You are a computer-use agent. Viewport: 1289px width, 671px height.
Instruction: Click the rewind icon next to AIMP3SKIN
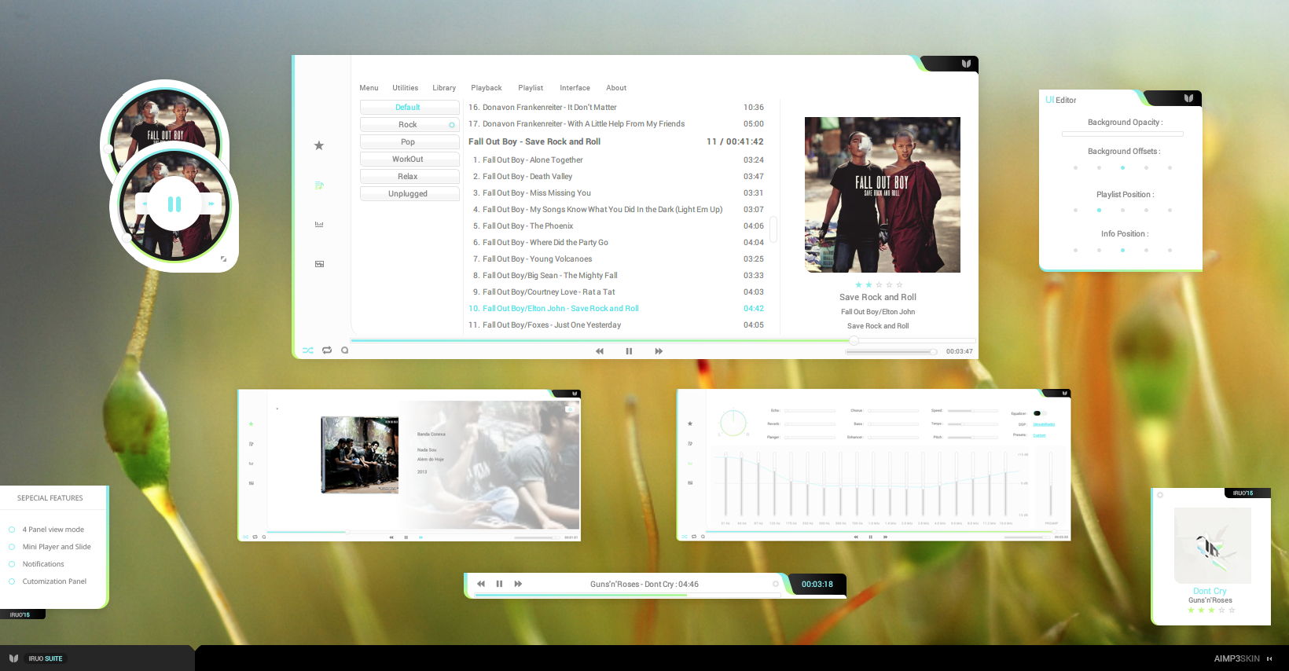tap(1269, 658)
